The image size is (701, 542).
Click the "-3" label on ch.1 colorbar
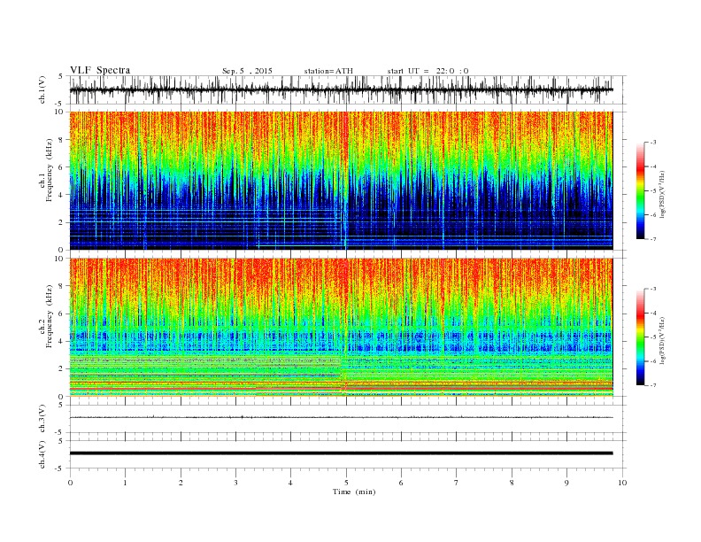(x=652, y=143)
